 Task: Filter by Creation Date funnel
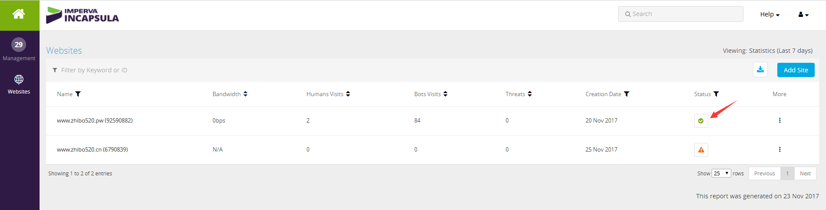pos(626,94)
